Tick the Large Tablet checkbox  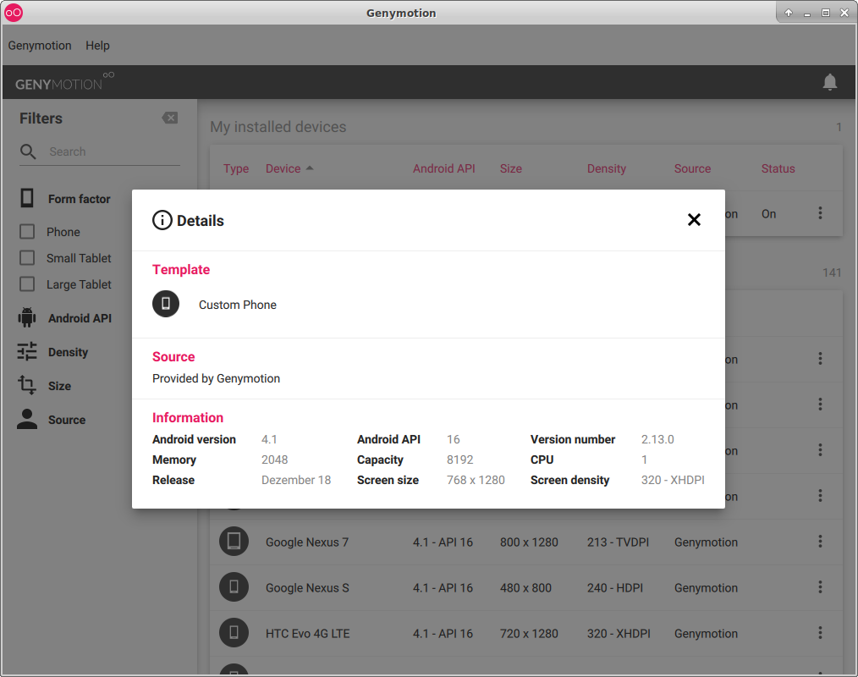[27, 284]
